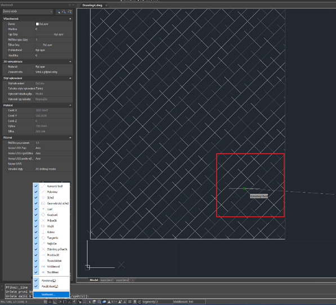Screen dimensions: 336x305
Task: Toggle the Střed snap option
Action: [51, 198]
